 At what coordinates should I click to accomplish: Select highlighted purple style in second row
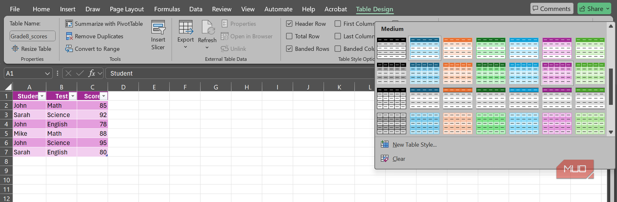point(557,73)
